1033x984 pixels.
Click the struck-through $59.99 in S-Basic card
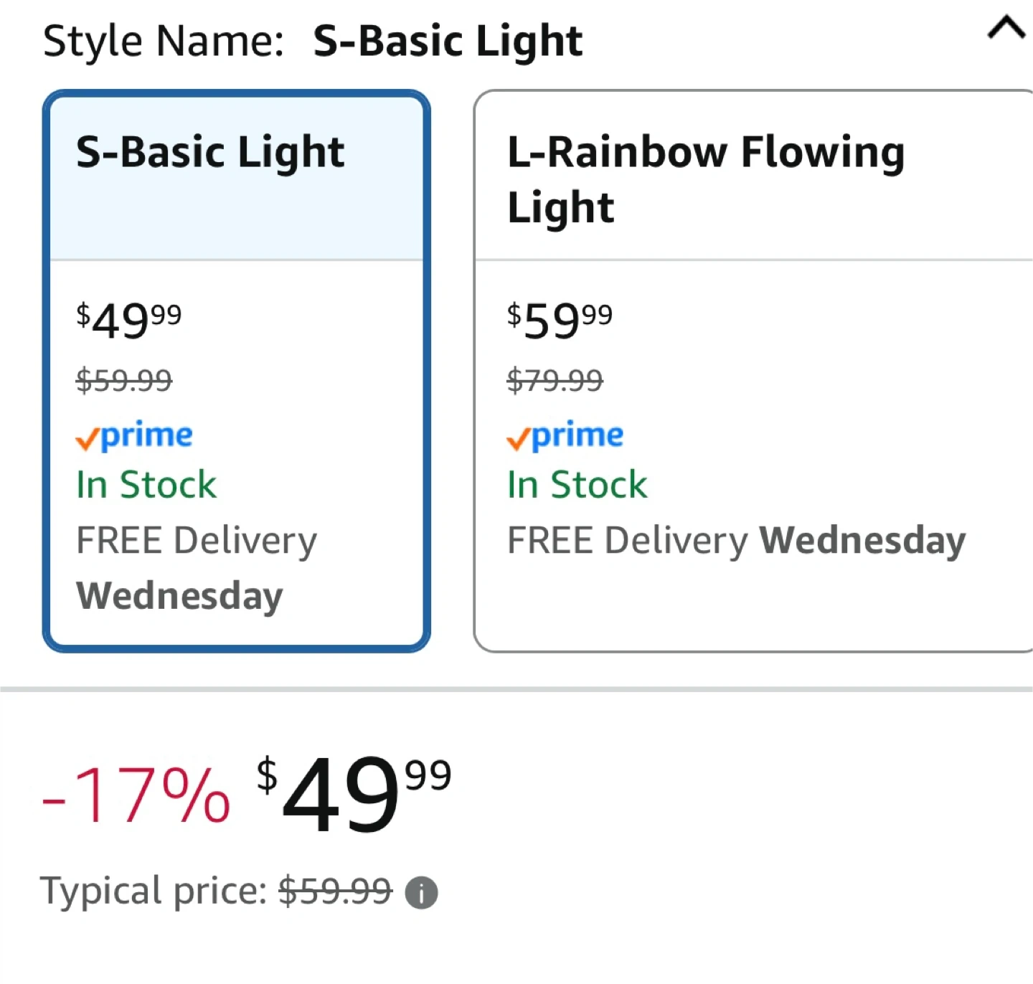(x=124, y=380)
